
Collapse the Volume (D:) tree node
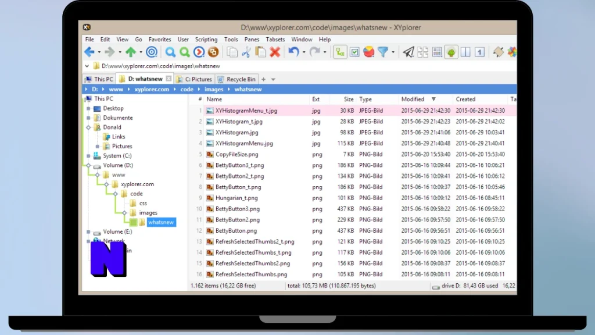point(88,165)
